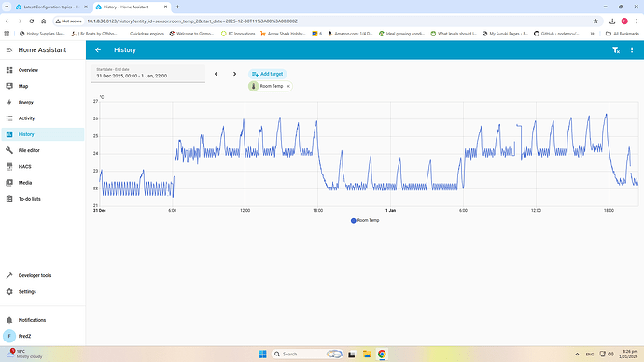Image resolution: width=644 pixels, height=362 pixels.
Task: Open the start and end date picker
Action: [148, 74]
